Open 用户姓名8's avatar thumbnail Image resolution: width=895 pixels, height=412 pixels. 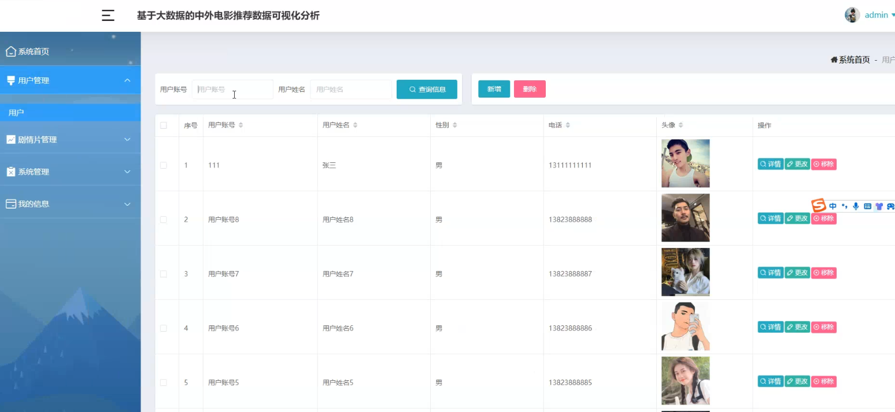(x=686, y=218)
